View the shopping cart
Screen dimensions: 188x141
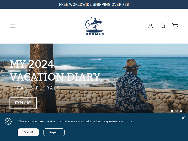coord(175,26)
